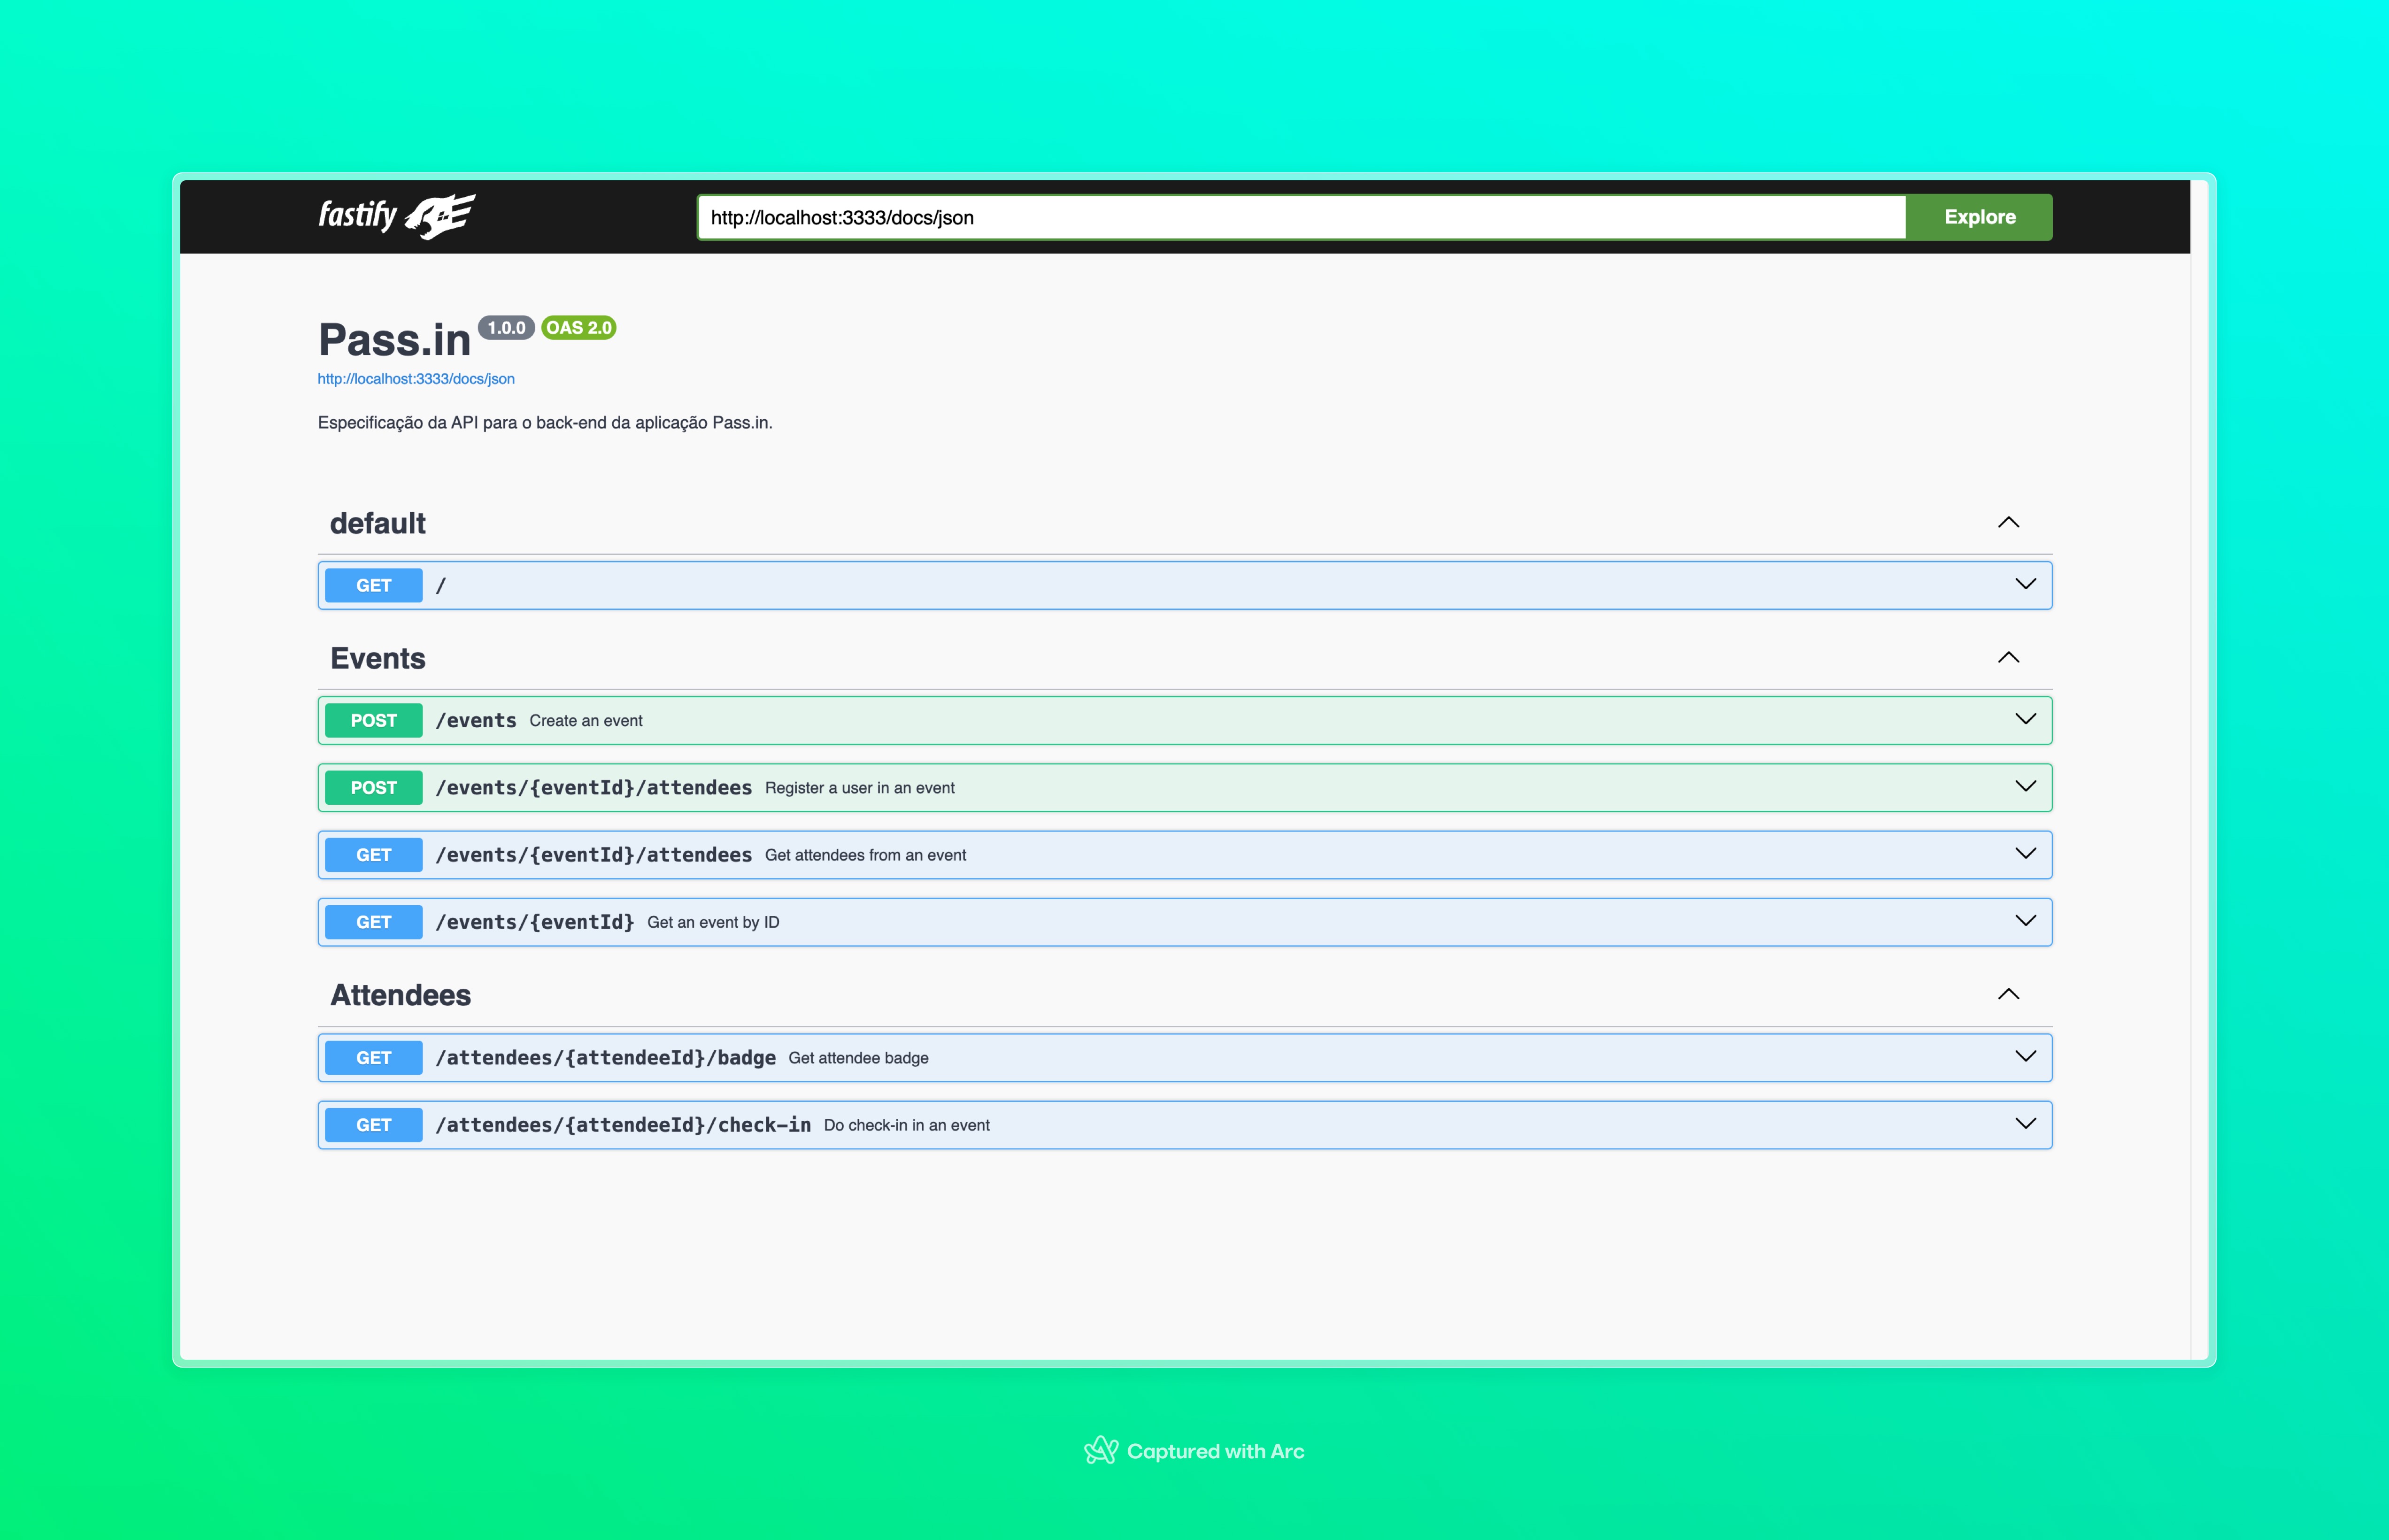Collapse the Events section with its chevron

point(2008,658)
